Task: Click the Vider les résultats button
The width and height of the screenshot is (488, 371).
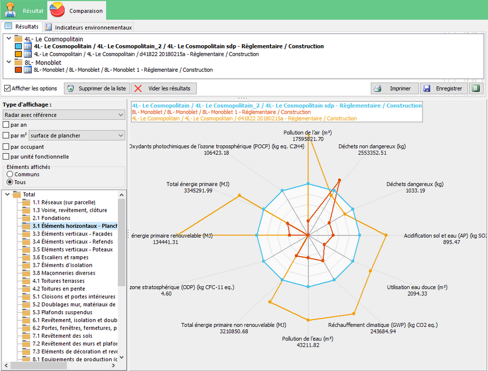Action: pos(164,88)
